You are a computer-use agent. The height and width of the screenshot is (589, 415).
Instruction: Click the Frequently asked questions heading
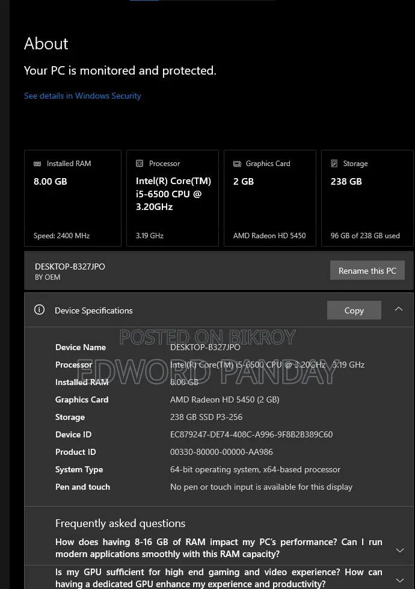pyautogui.click(x=120, y=523)
